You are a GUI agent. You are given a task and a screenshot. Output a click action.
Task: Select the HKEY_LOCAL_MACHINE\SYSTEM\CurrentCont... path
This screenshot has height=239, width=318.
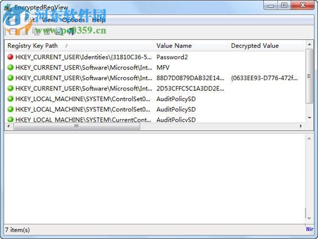(x=83, y=119)
